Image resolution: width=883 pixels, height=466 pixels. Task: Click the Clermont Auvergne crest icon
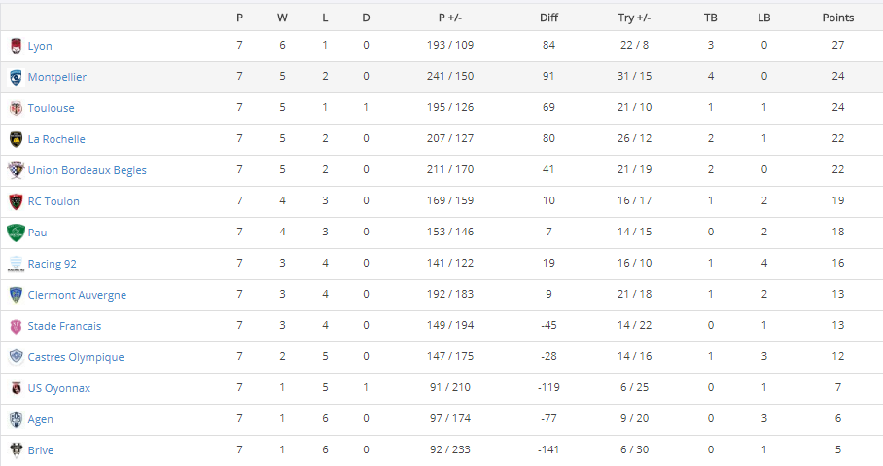tap(16, 295)
